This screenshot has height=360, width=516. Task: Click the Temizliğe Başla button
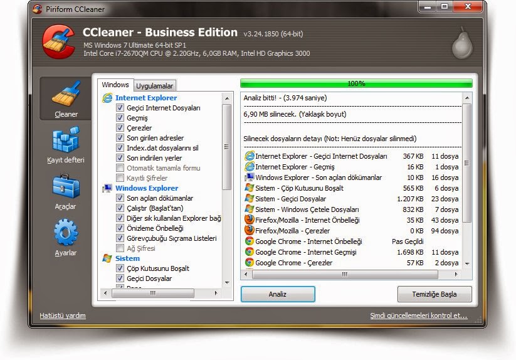434,294
